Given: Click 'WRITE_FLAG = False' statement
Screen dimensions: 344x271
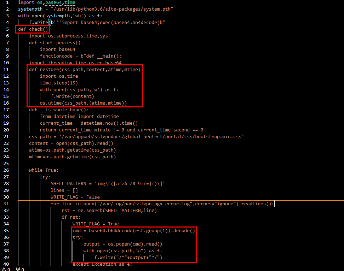Looking at the screenshot, I should (75, 197).
